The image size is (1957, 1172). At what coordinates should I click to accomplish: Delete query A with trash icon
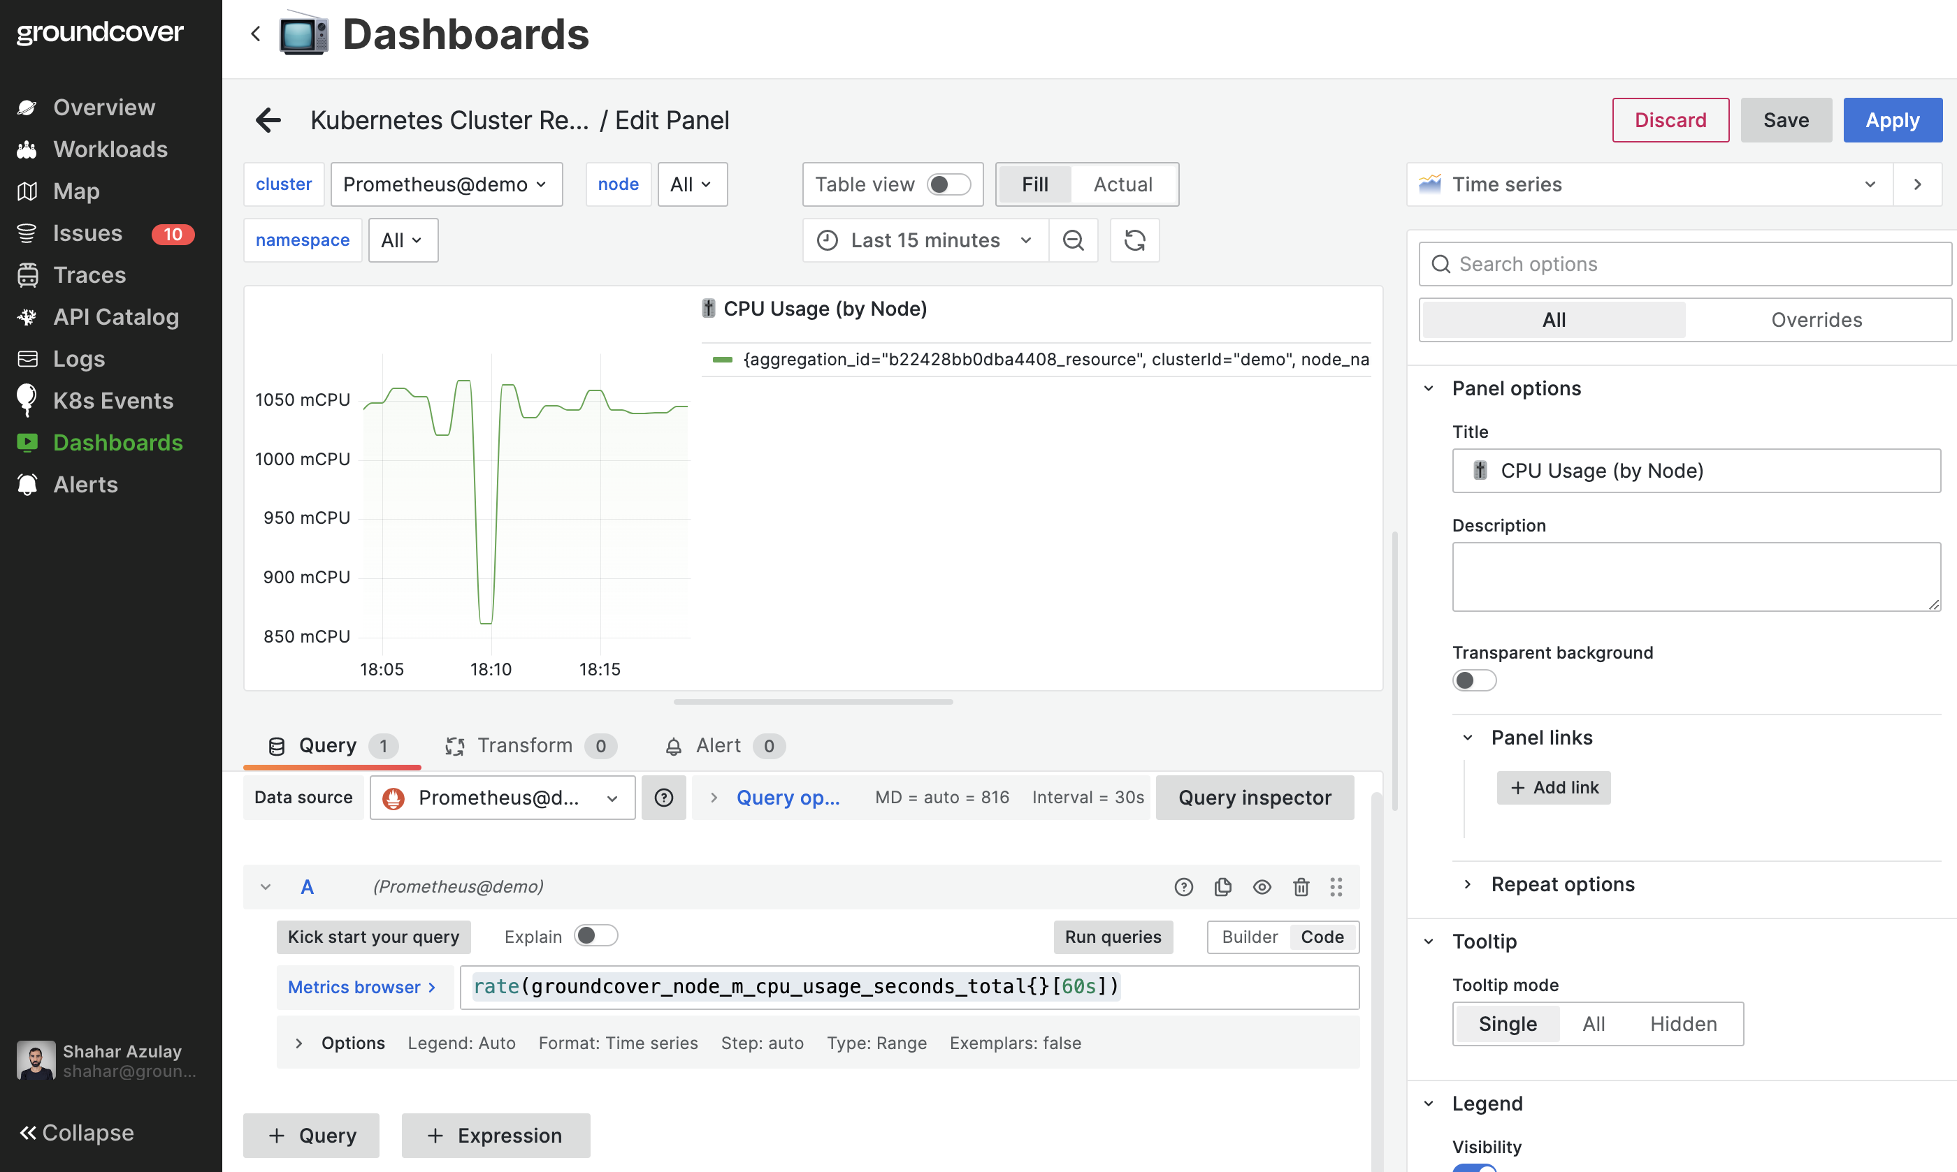(x=1301, y=887)
